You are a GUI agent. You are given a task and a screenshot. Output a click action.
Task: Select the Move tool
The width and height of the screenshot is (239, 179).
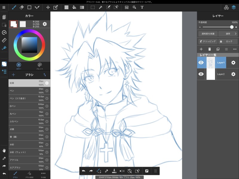click(x=48, y=7)
